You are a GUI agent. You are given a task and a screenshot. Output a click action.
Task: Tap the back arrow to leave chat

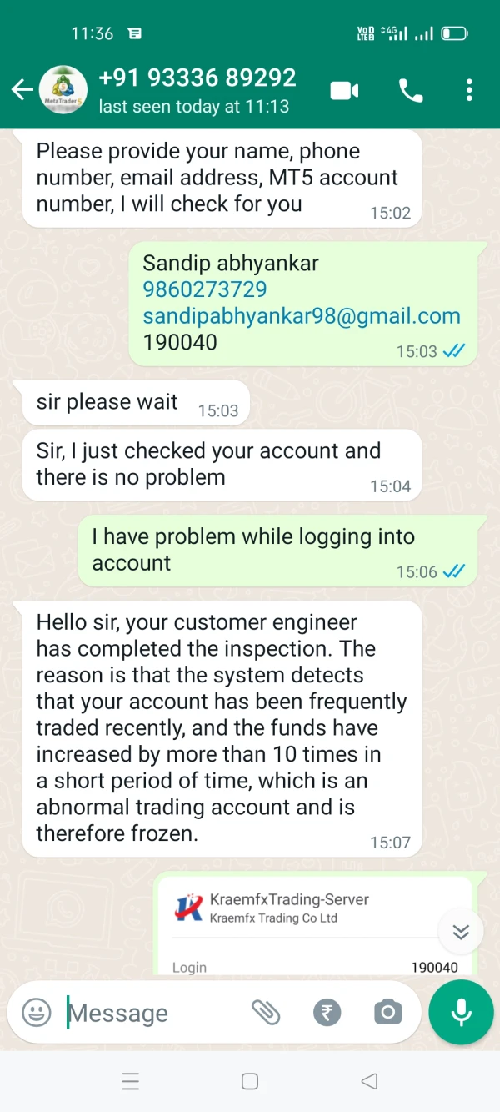click(x=22, y=90)
